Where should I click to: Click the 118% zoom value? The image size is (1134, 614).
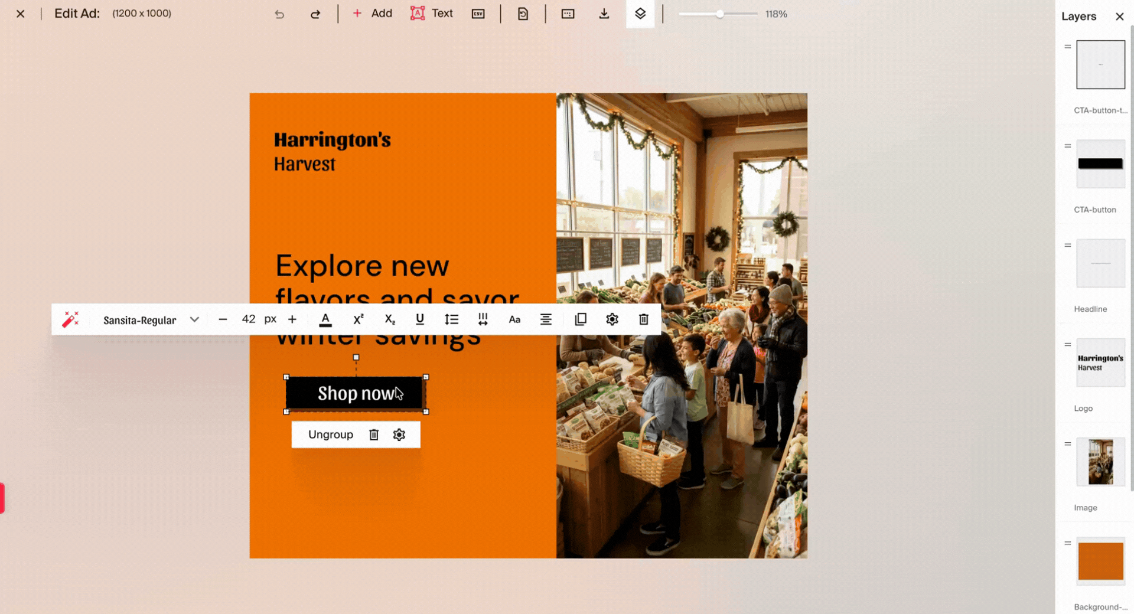776,14
